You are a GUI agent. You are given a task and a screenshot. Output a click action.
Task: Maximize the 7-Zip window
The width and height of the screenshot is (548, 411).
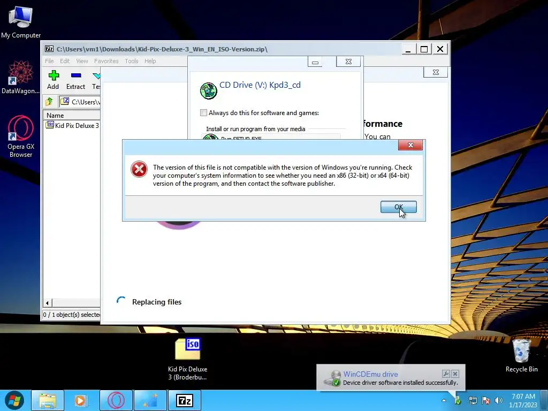[x=424, y=49]
